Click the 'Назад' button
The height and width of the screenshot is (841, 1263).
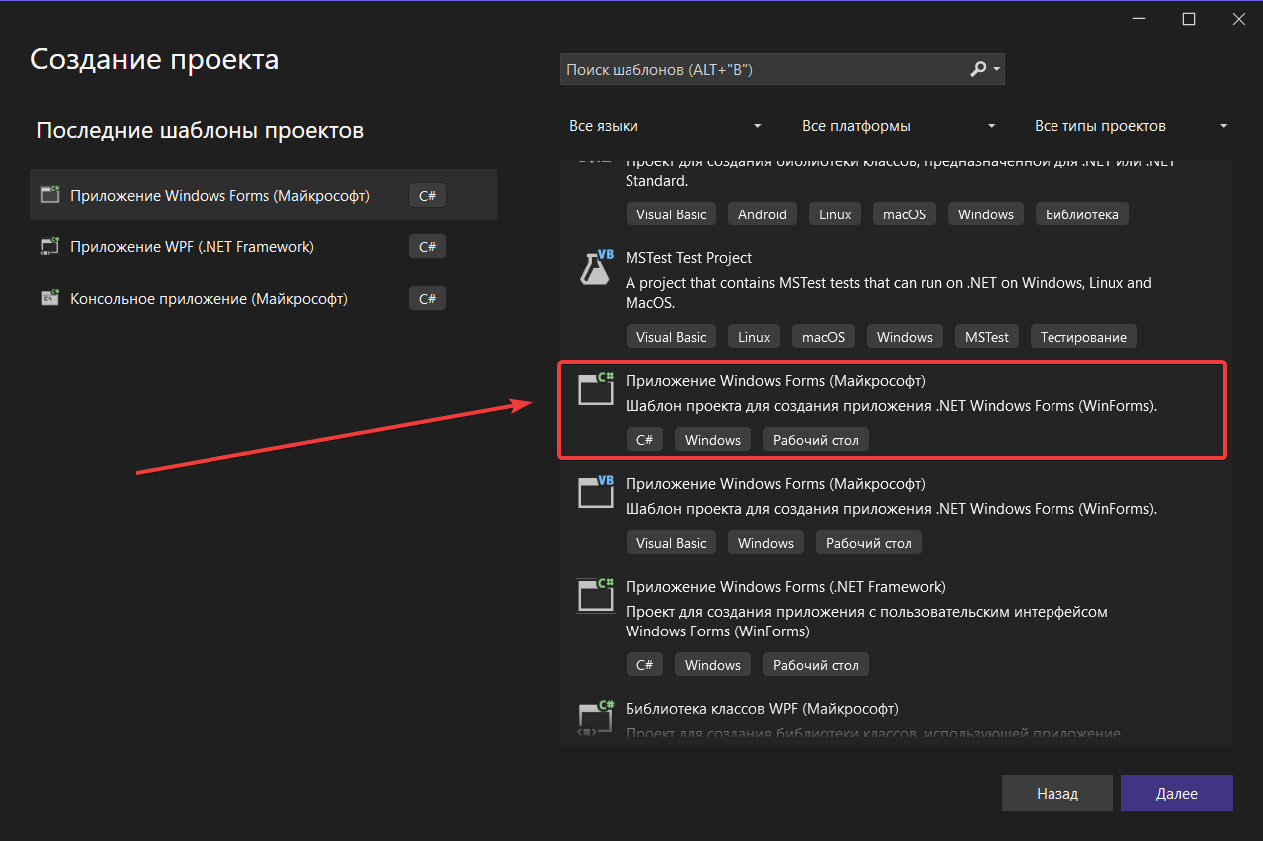(x=1057, y=794)
